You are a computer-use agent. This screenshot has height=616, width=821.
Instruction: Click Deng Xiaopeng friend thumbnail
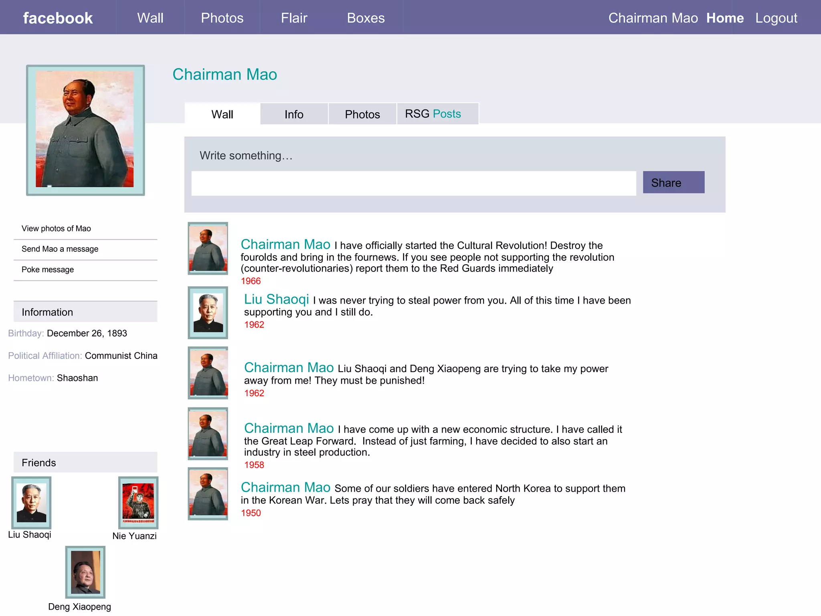[85, 572]
